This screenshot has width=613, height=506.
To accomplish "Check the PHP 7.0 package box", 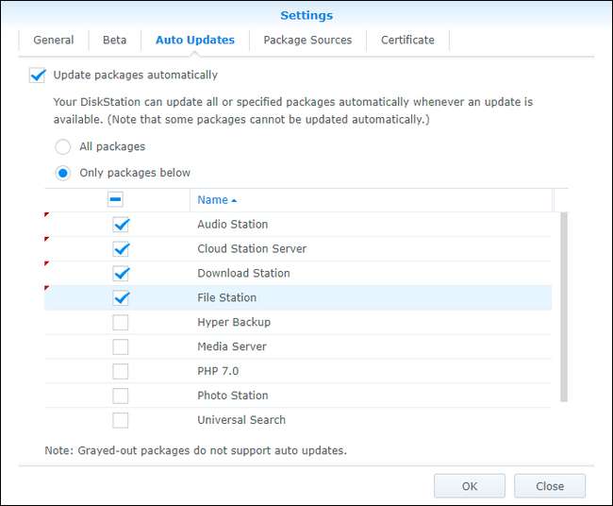I will point(121,372).
